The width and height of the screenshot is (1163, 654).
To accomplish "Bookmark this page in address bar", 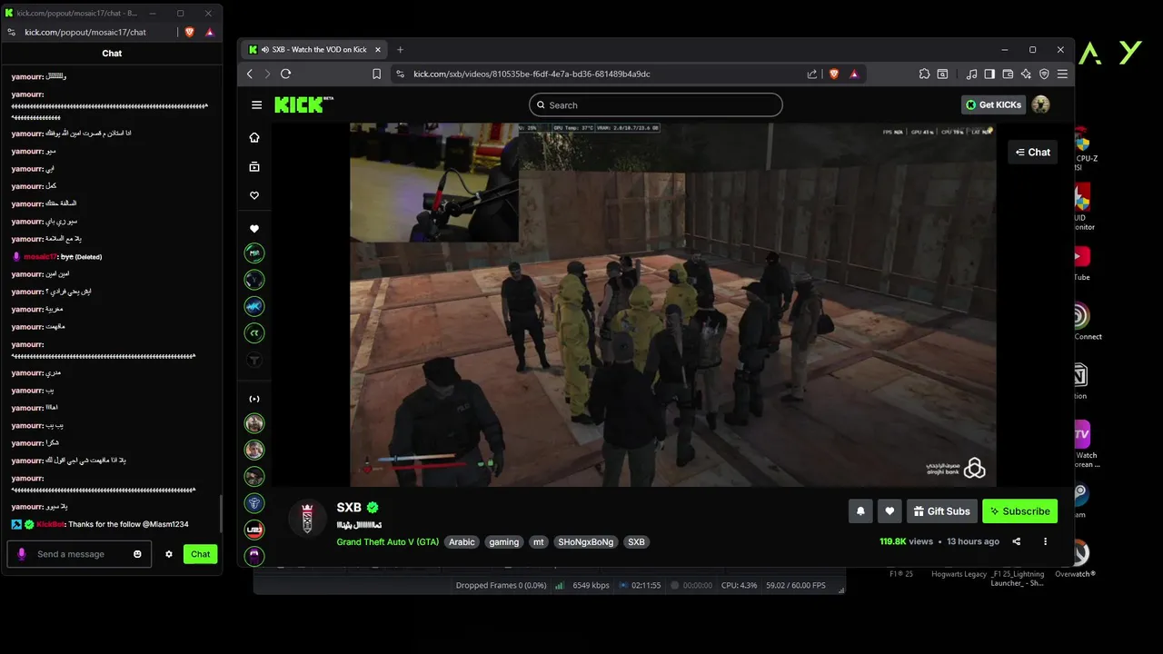I will coord(377,74).
